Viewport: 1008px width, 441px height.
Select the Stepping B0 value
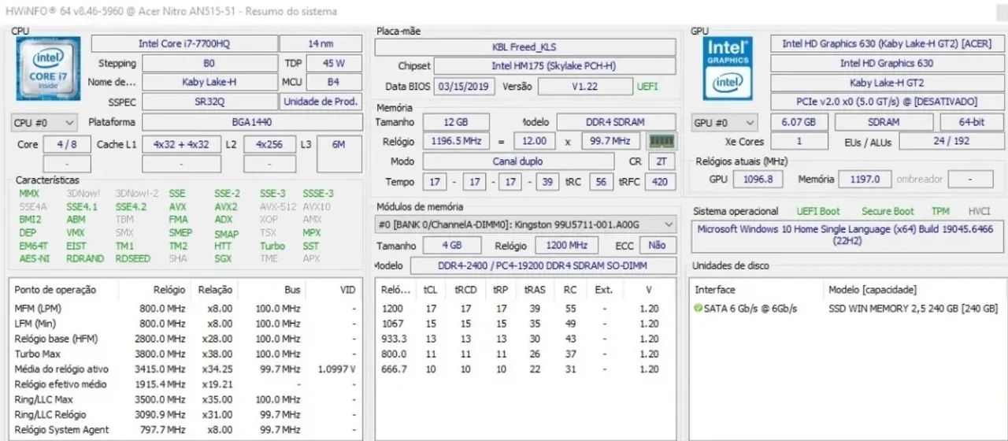click(x=209, y=63)
